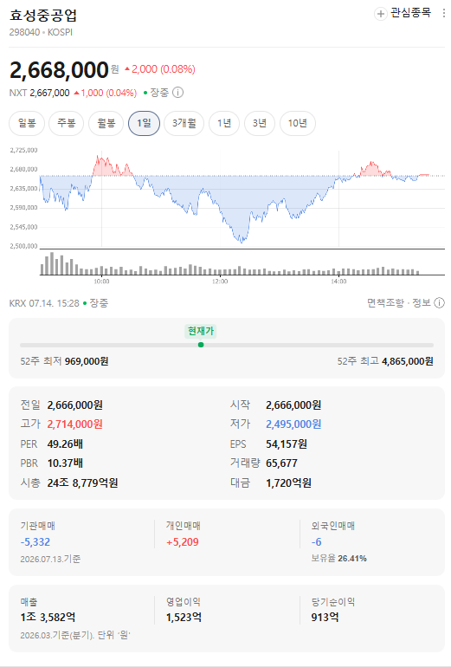Click the current price 2,668,000
This screenshot has height=667, width=451.
point(59,70)
